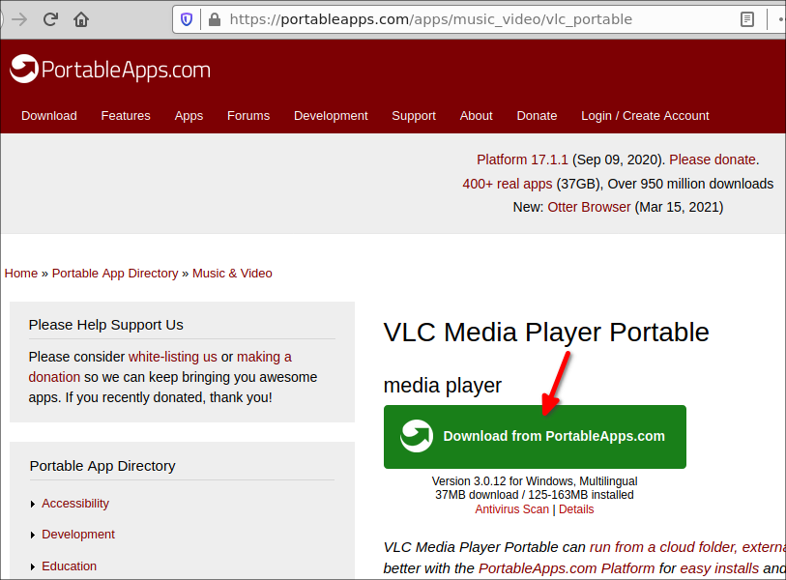786x580 pixels.
Task: Open the PortableApps.com Platform link in description
Action: (567, 568)
